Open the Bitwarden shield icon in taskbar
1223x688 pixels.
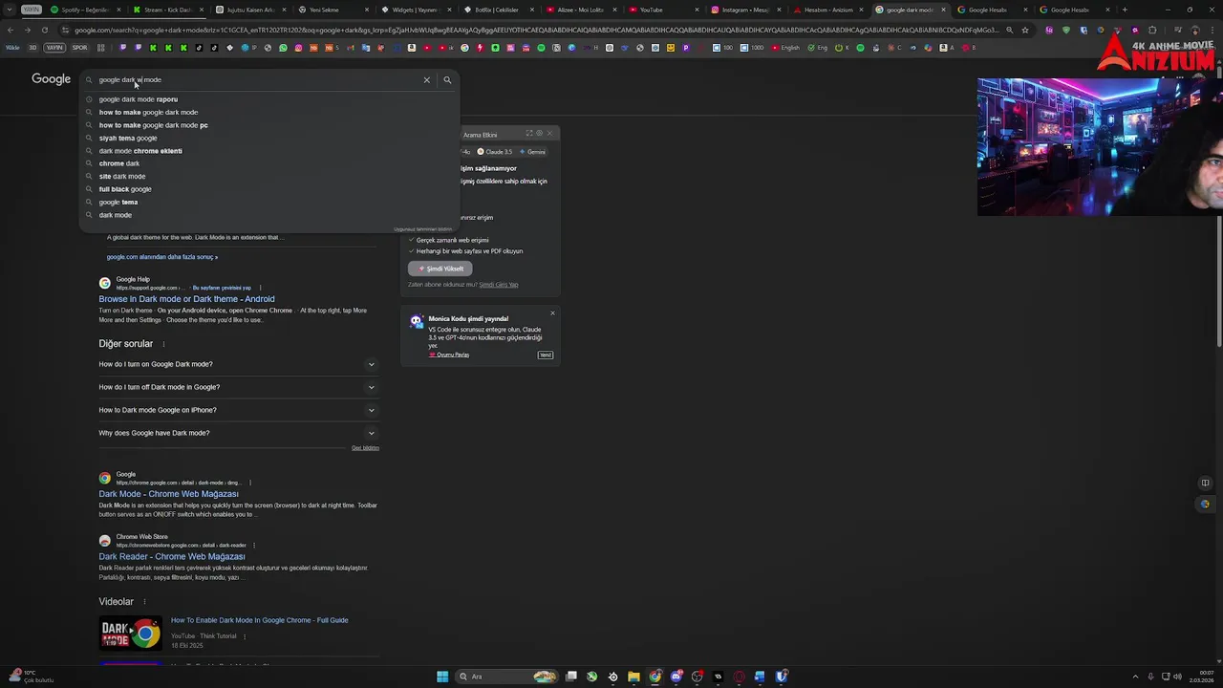tap(781, 677)
